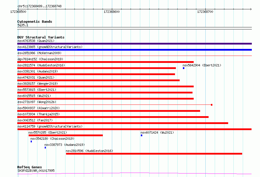Select the esv2651986 (McKernan2009) thin red line
Viewport: 260px width, 177px height.
pos(134,56)
